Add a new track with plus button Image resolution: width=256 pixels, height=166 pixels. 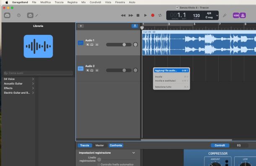[x=81, y=26]
